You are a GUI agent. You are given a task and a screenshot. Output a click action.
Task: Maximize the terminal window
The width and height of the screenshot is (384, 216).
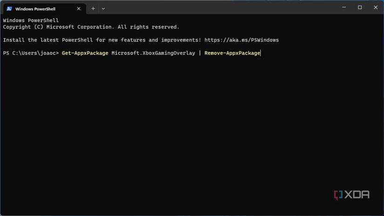pos(360,7)
